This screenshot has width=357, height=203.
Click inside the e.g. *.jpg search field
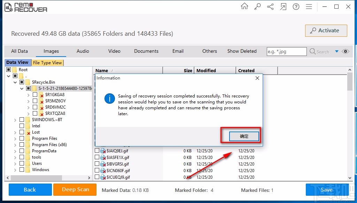tap(286, 51)
